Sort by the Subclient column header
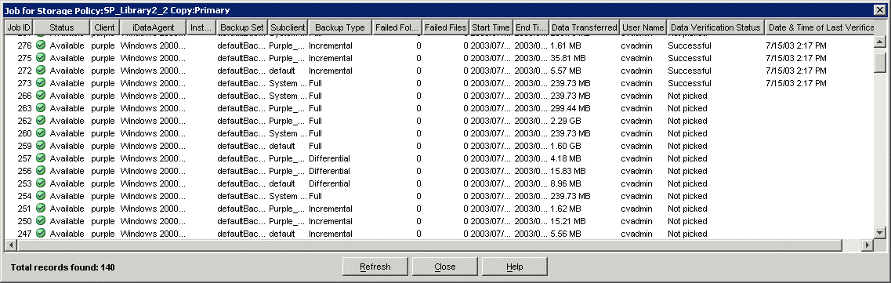The image size is (891, 283). click(288, 27)
